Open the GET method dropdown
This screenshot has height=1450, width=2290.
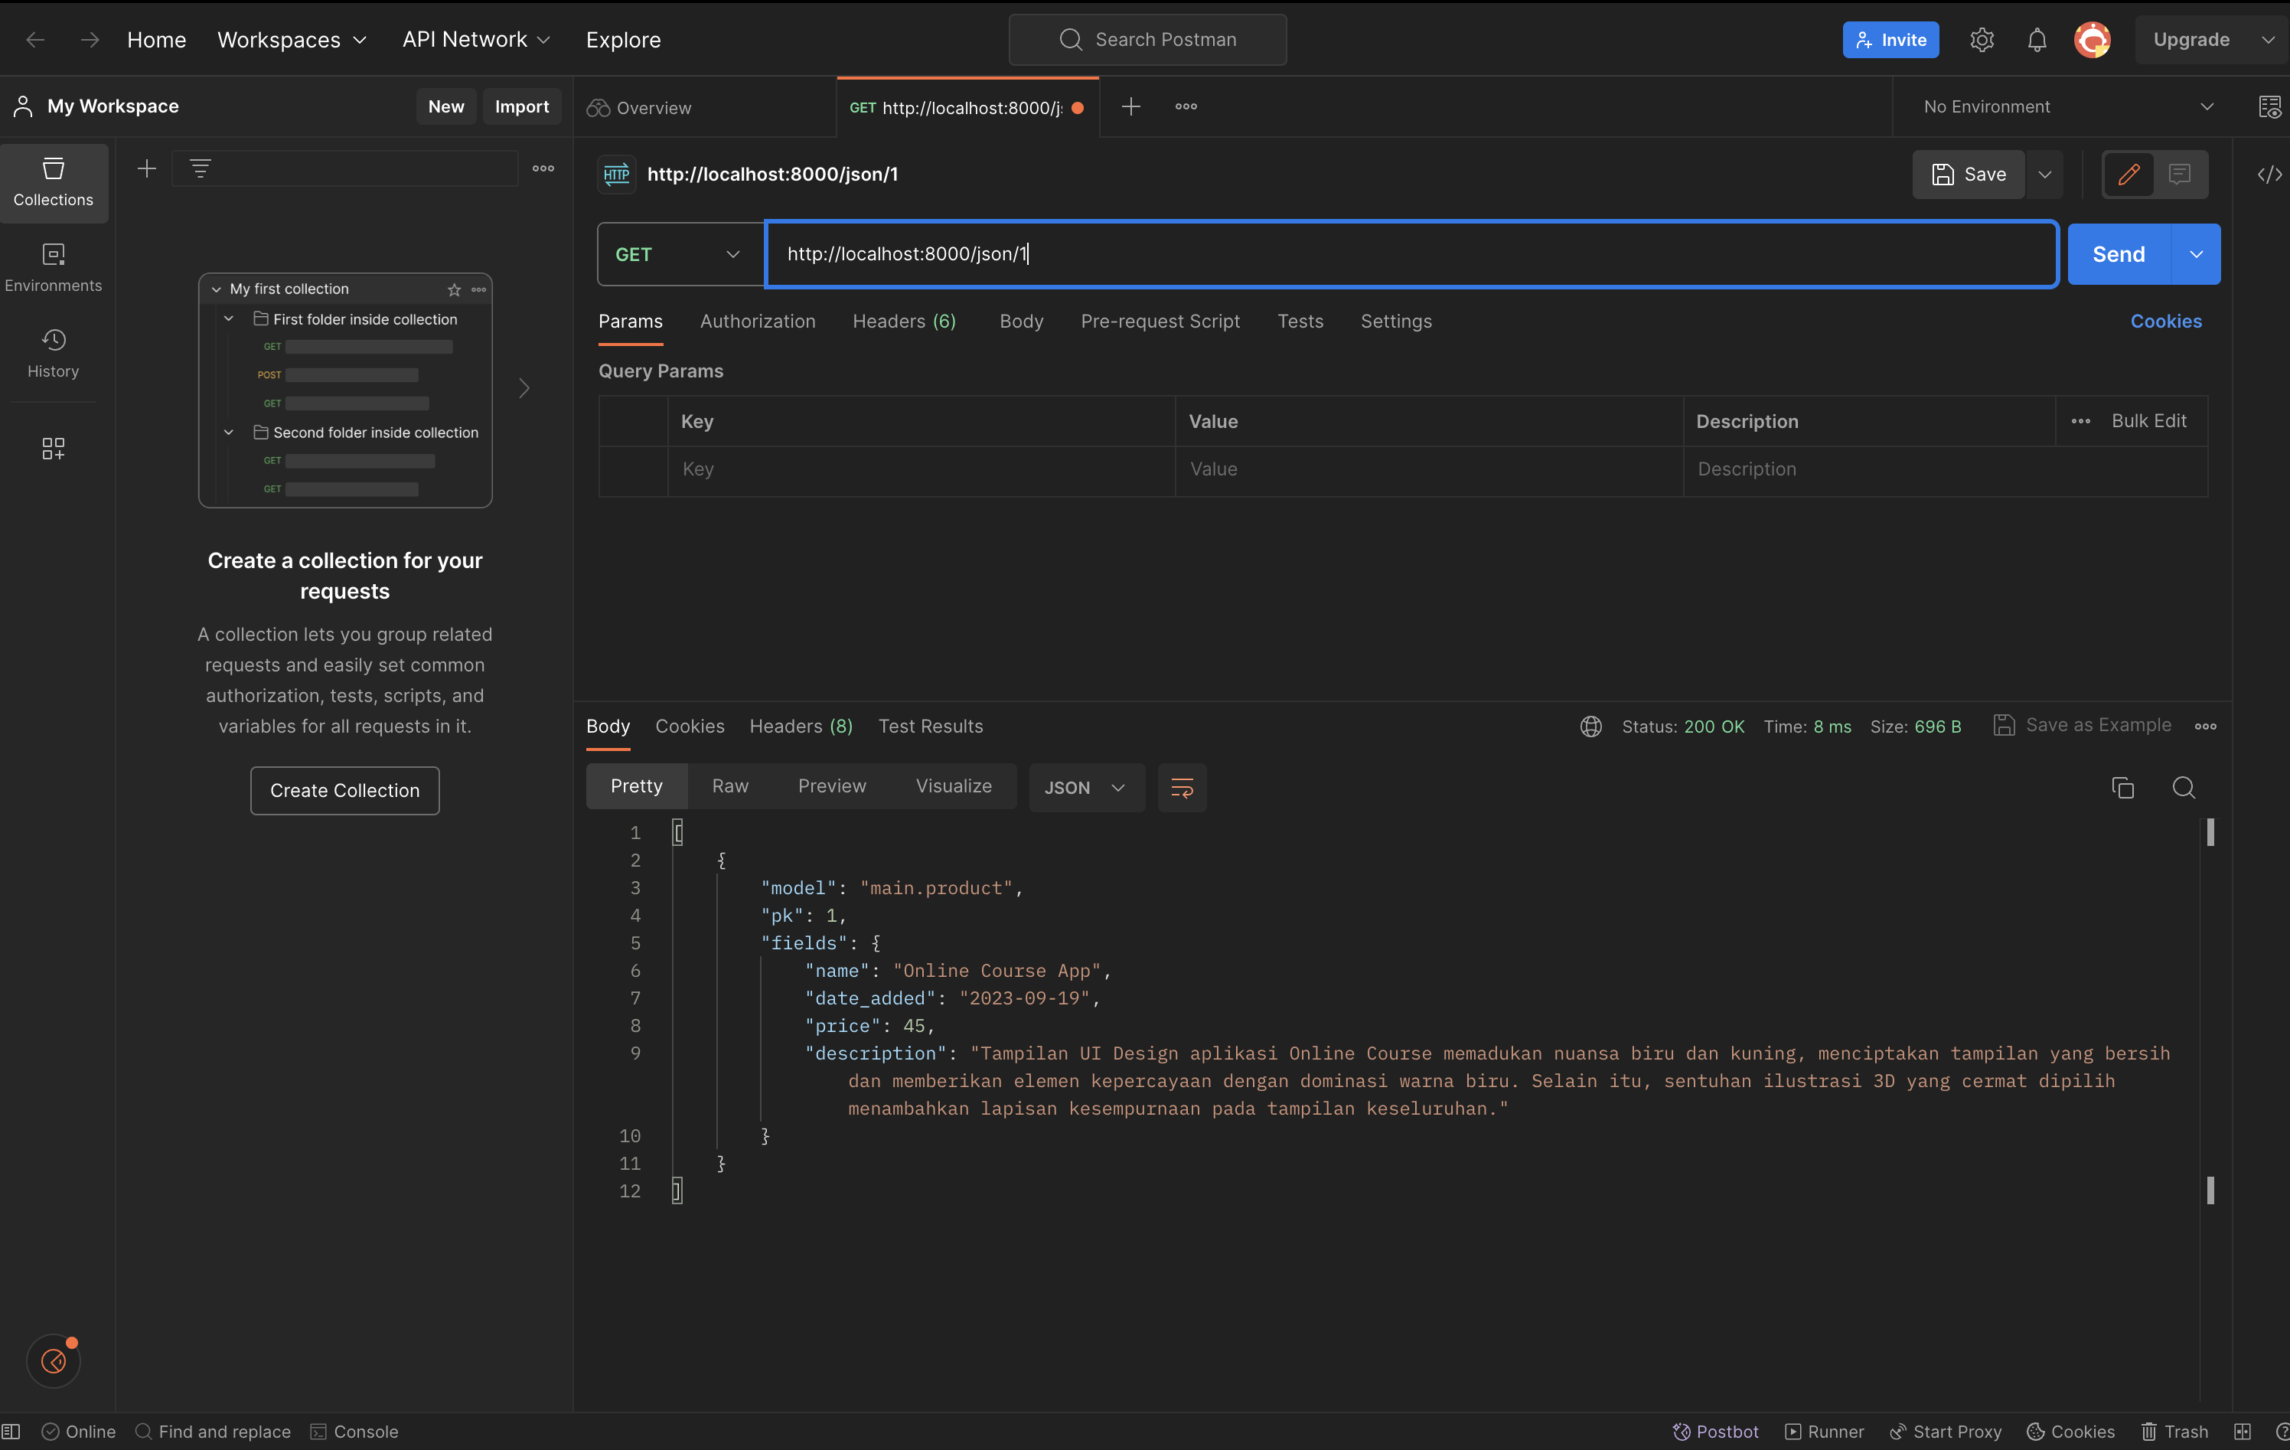tap(678, 253)
